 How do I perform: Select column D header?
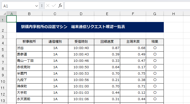pyautogui.click(x=81, y=14)
